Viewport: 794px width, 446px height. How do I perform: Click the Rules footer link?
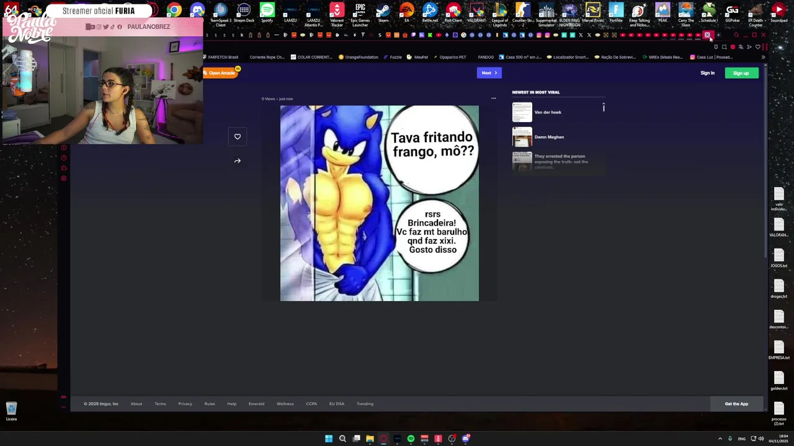210,404
